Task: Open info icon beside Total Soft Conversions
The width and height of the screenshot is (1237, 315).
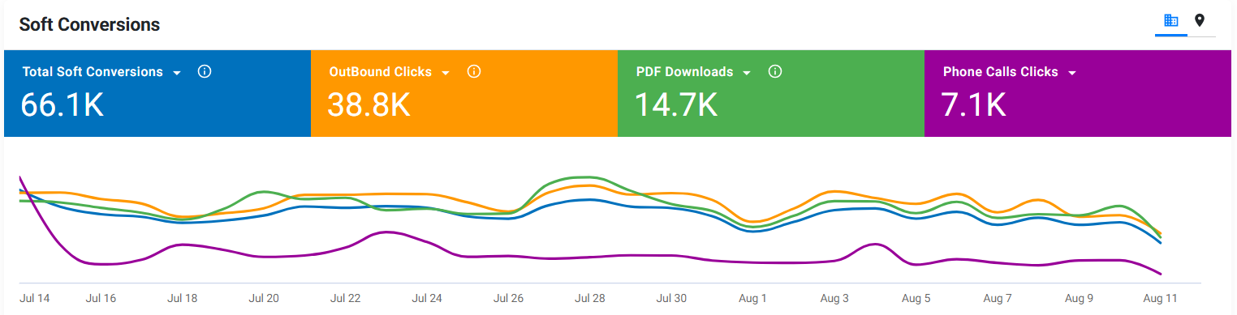Action: [x=205, y=71]
